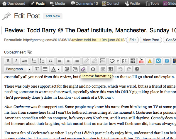Screen dimensions: 176x139
Task: Insert a custom character (Omega)
Action: (93, 69)
